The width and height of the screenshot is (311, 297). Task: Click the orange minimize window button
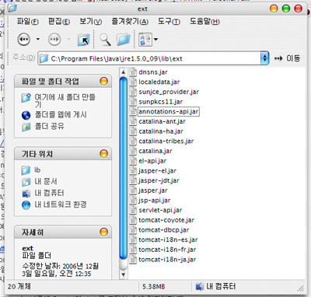[x=274, y=9]
